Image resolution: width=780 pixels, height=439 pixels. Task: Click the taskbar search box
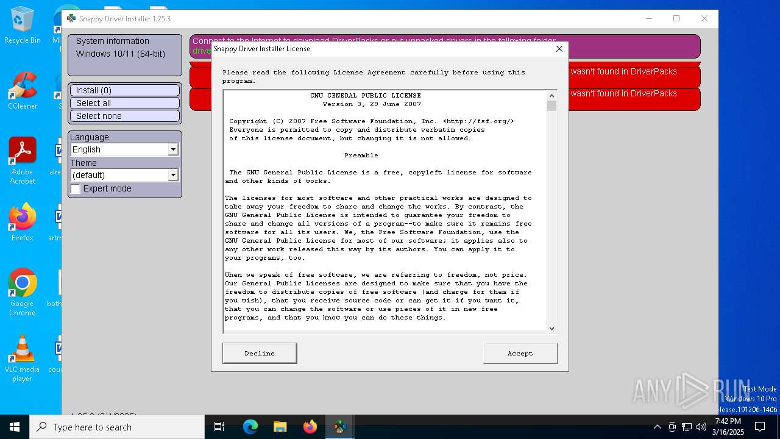tap(117, 427)
